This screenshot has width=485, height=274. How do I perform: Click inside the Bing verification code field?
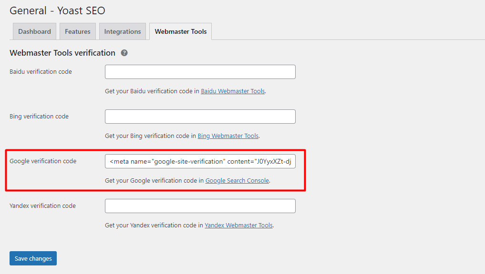(200, 116)
